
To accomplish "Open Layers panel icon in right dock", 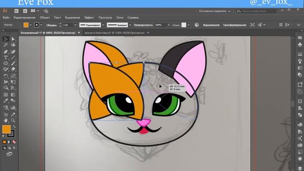I will point(300,168).
